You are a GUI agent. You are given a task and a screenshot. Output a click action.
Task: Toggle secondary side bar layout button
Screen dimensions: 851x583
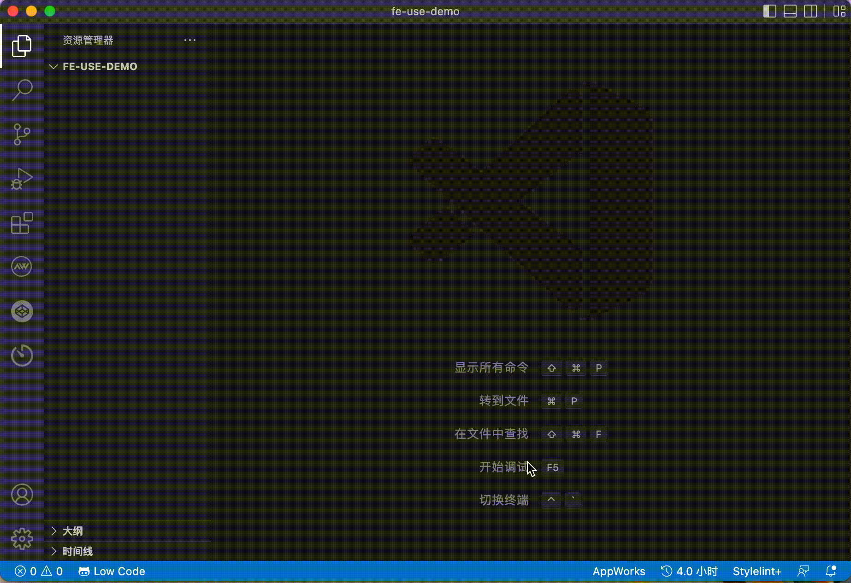(810, 11)
